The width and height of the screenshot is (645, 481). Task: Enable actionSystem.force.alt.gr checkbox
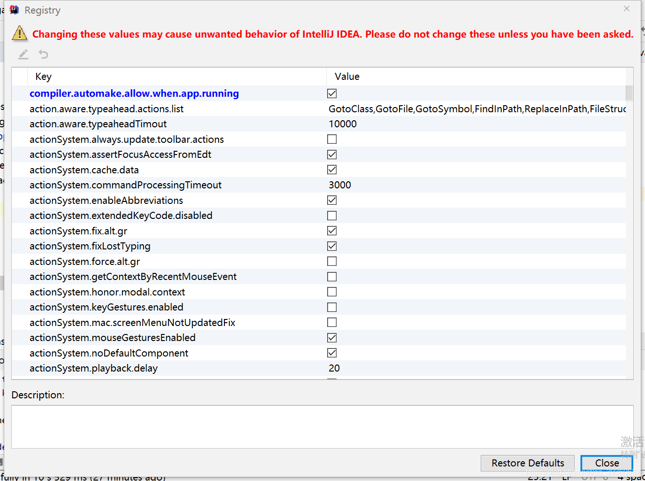click(332, 261)
